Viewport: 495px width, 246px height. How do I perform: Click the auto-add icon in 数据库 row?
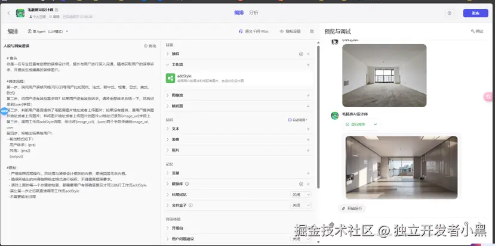301,184
